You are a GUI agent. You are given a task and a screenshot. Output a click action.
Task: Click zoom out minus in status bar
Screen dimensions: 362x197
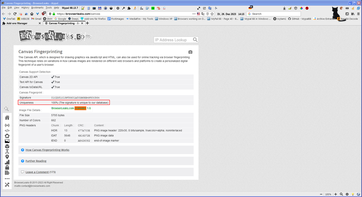tap(321, 194)
